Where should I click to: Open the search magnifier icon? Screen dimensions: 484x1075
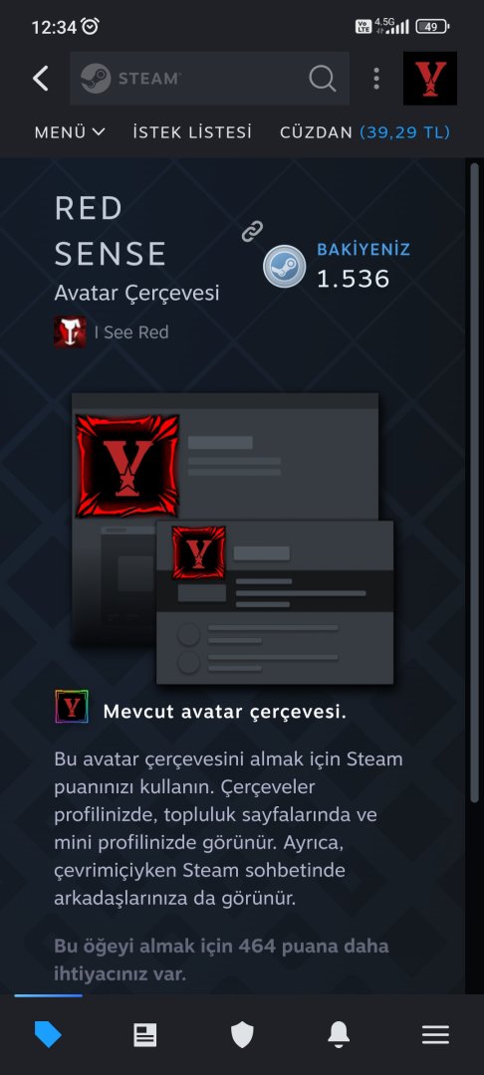click(x=323, y=79)
